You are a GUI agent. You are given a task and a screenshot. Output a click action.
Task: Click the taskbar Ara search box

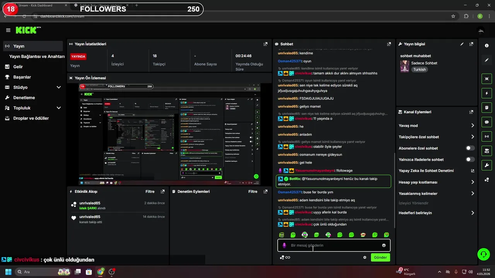[43, 272]
